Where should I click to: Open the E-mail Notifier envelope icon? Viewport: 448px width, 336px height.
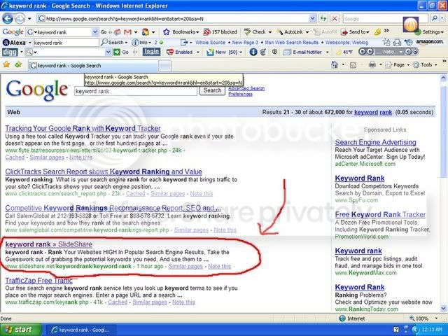tap(287, 52)
